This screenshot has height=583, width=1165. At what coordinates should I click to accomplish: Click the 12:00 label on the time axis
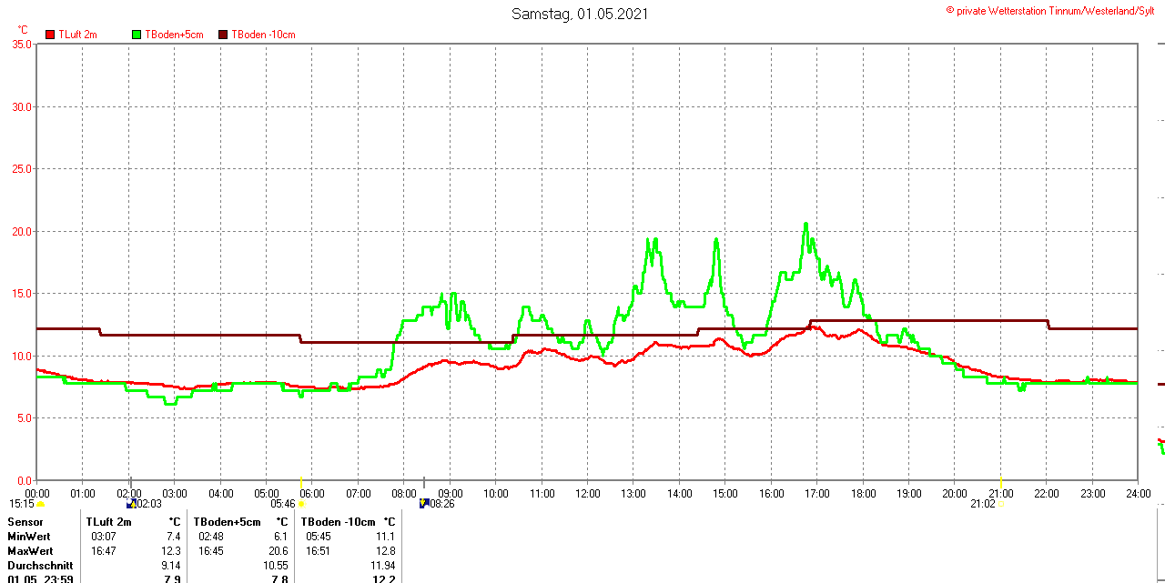(587, 494)
